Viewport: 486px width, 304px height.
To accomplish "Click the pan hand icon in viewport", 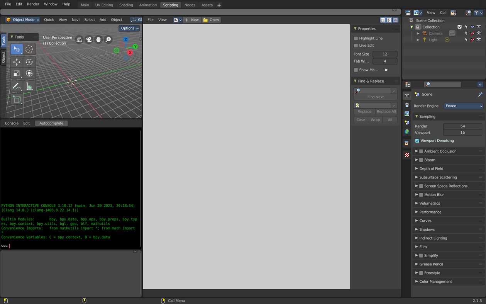I will point(98,39).
